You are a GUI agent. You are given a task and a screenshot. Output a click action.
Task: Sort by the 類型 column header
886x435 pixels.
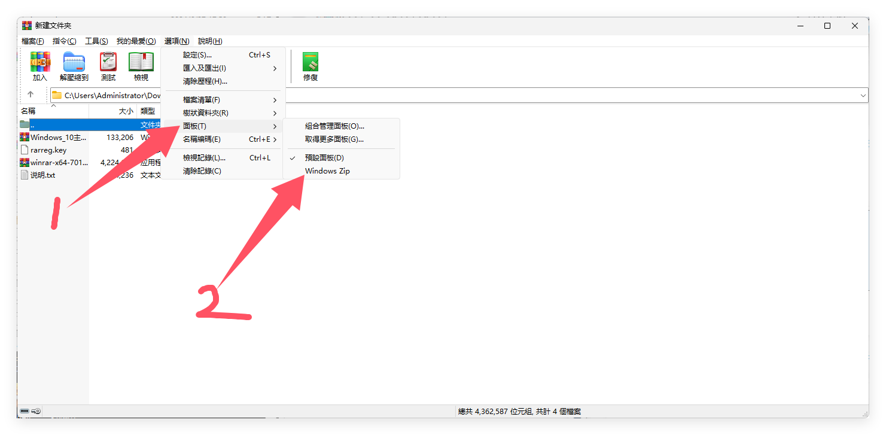point(149,111)
